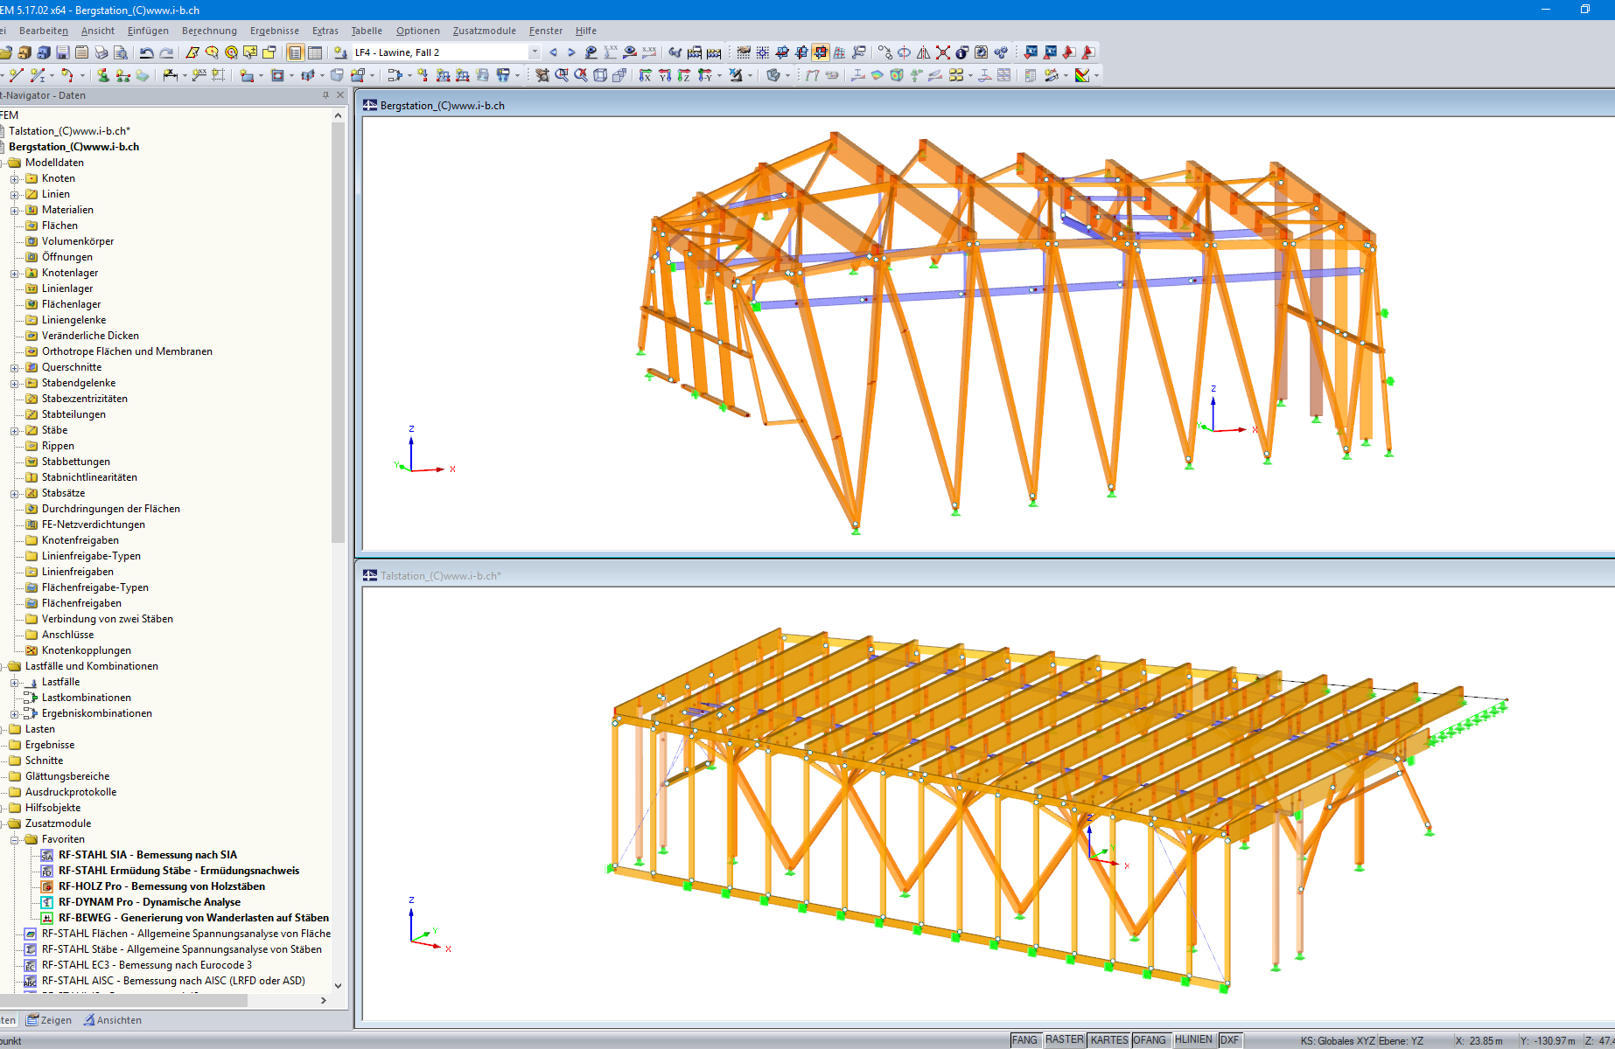
Task: Enable the RASTER grid toggle
Action: point(1064,1039)
